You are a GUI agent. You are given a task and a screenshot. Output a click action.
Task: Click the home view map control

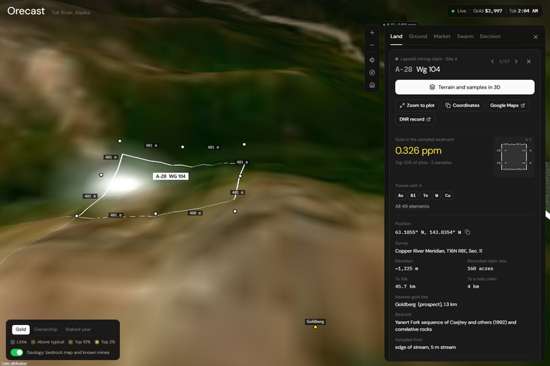[x=372, y=85]
